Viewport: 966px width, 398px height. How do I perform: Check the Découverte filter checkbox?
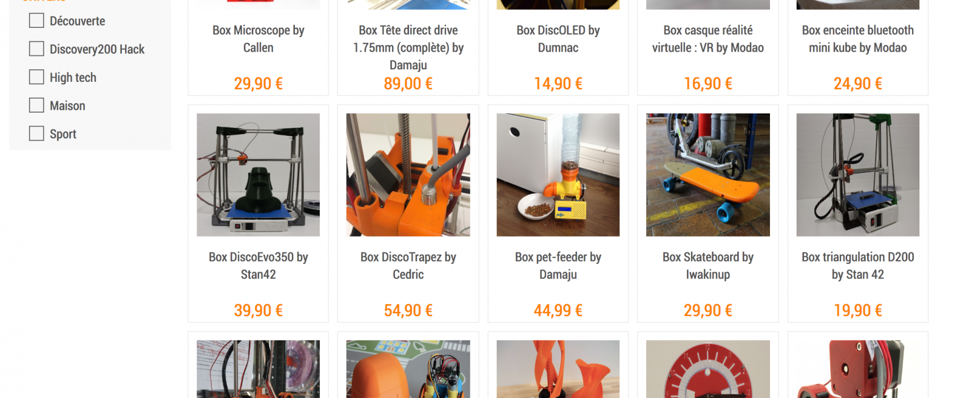[x=36, y=20]
